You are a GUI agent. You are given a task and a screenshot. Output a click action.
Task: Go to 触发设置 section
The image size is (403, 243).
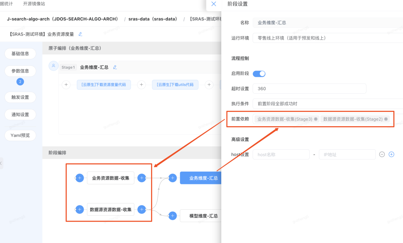coord(20,97)
